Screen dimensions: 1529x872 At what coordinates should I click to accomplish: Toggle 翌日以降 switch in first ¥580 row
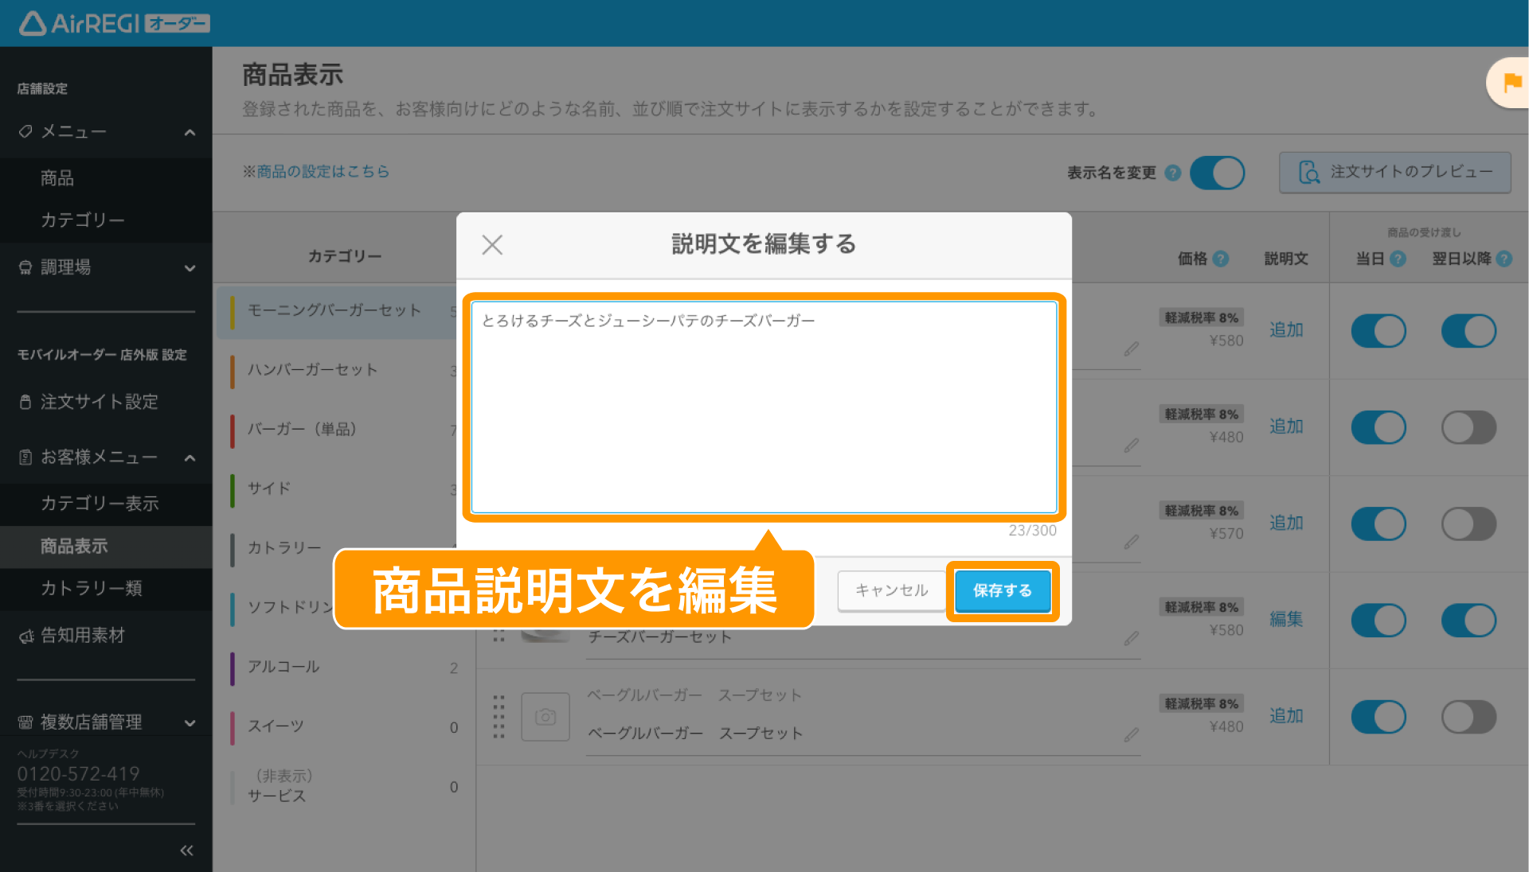click(x=1468, y=331)
